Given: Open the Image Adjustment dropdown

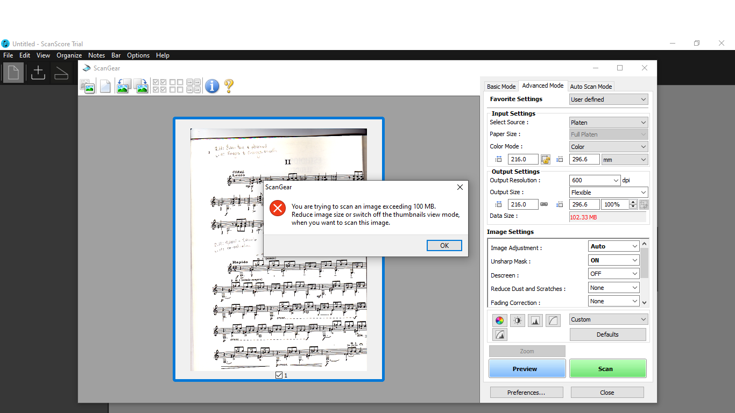Looking at the screenshot, I should pyautogui.click(x=614, y=246).
